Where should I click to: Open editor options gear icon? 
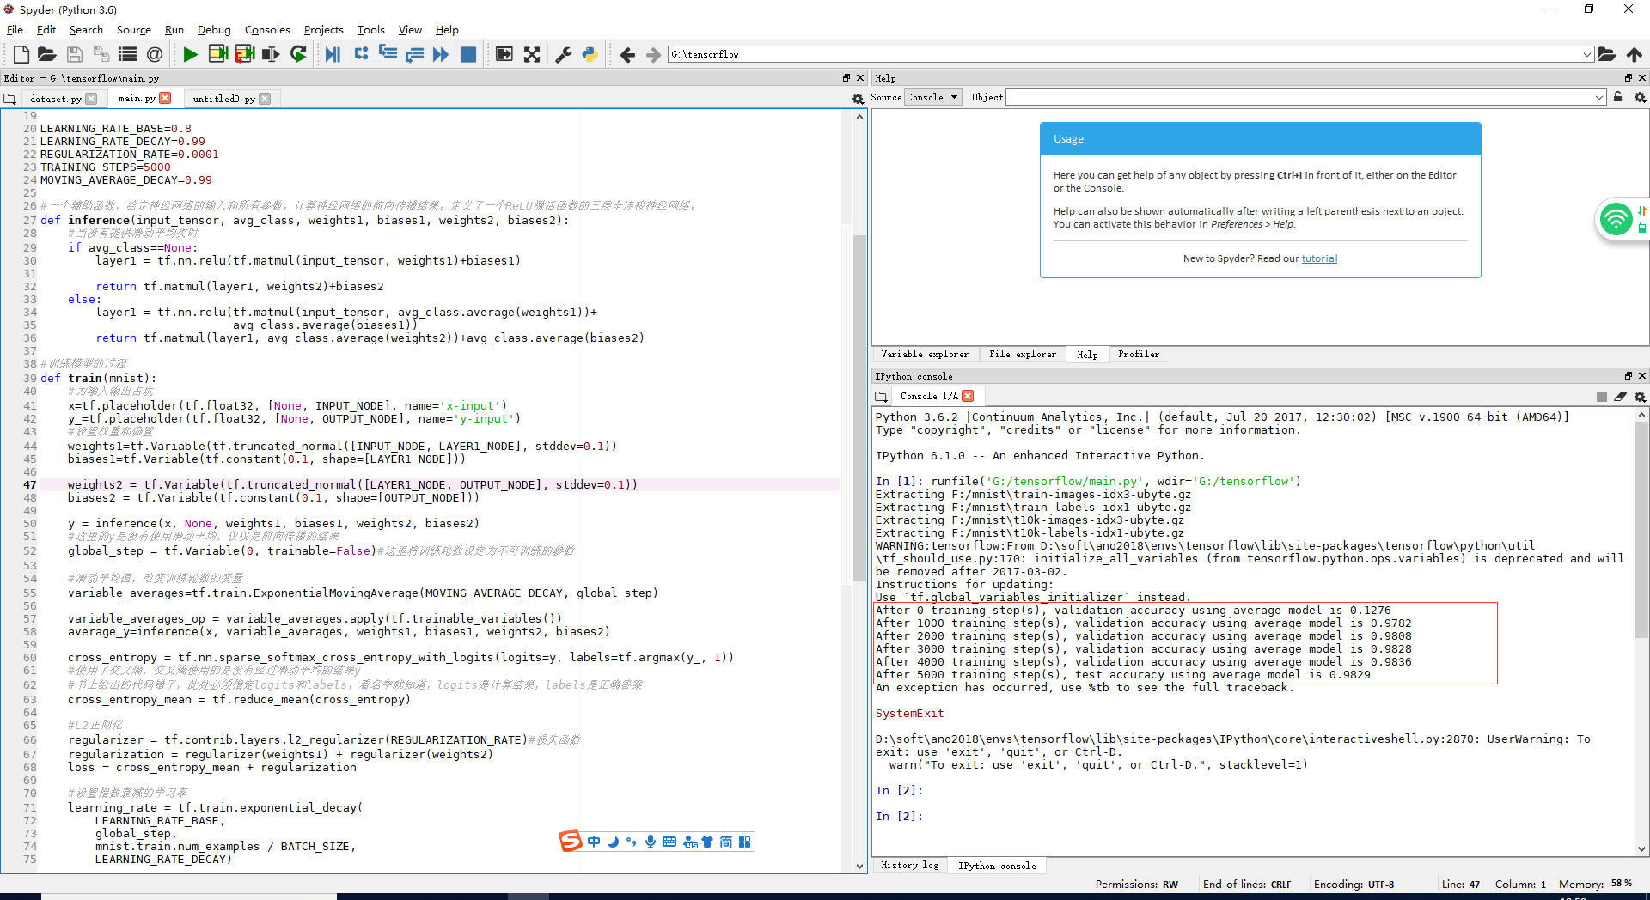858,99
